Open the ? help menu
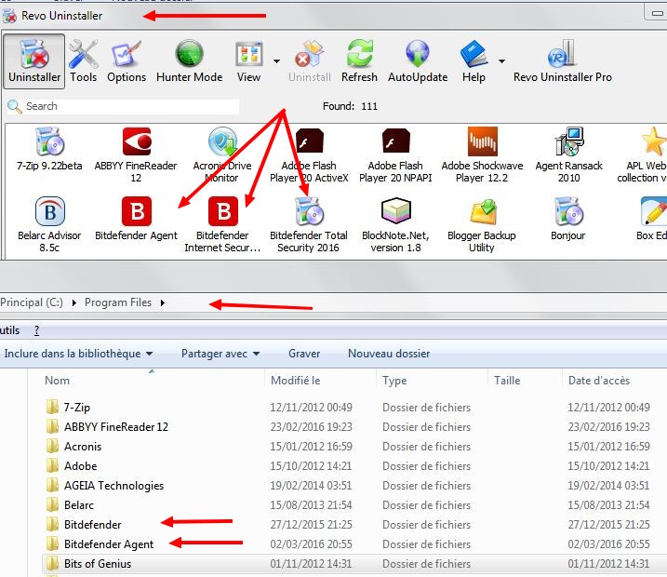The image size is (667, 577). (36, 330)
